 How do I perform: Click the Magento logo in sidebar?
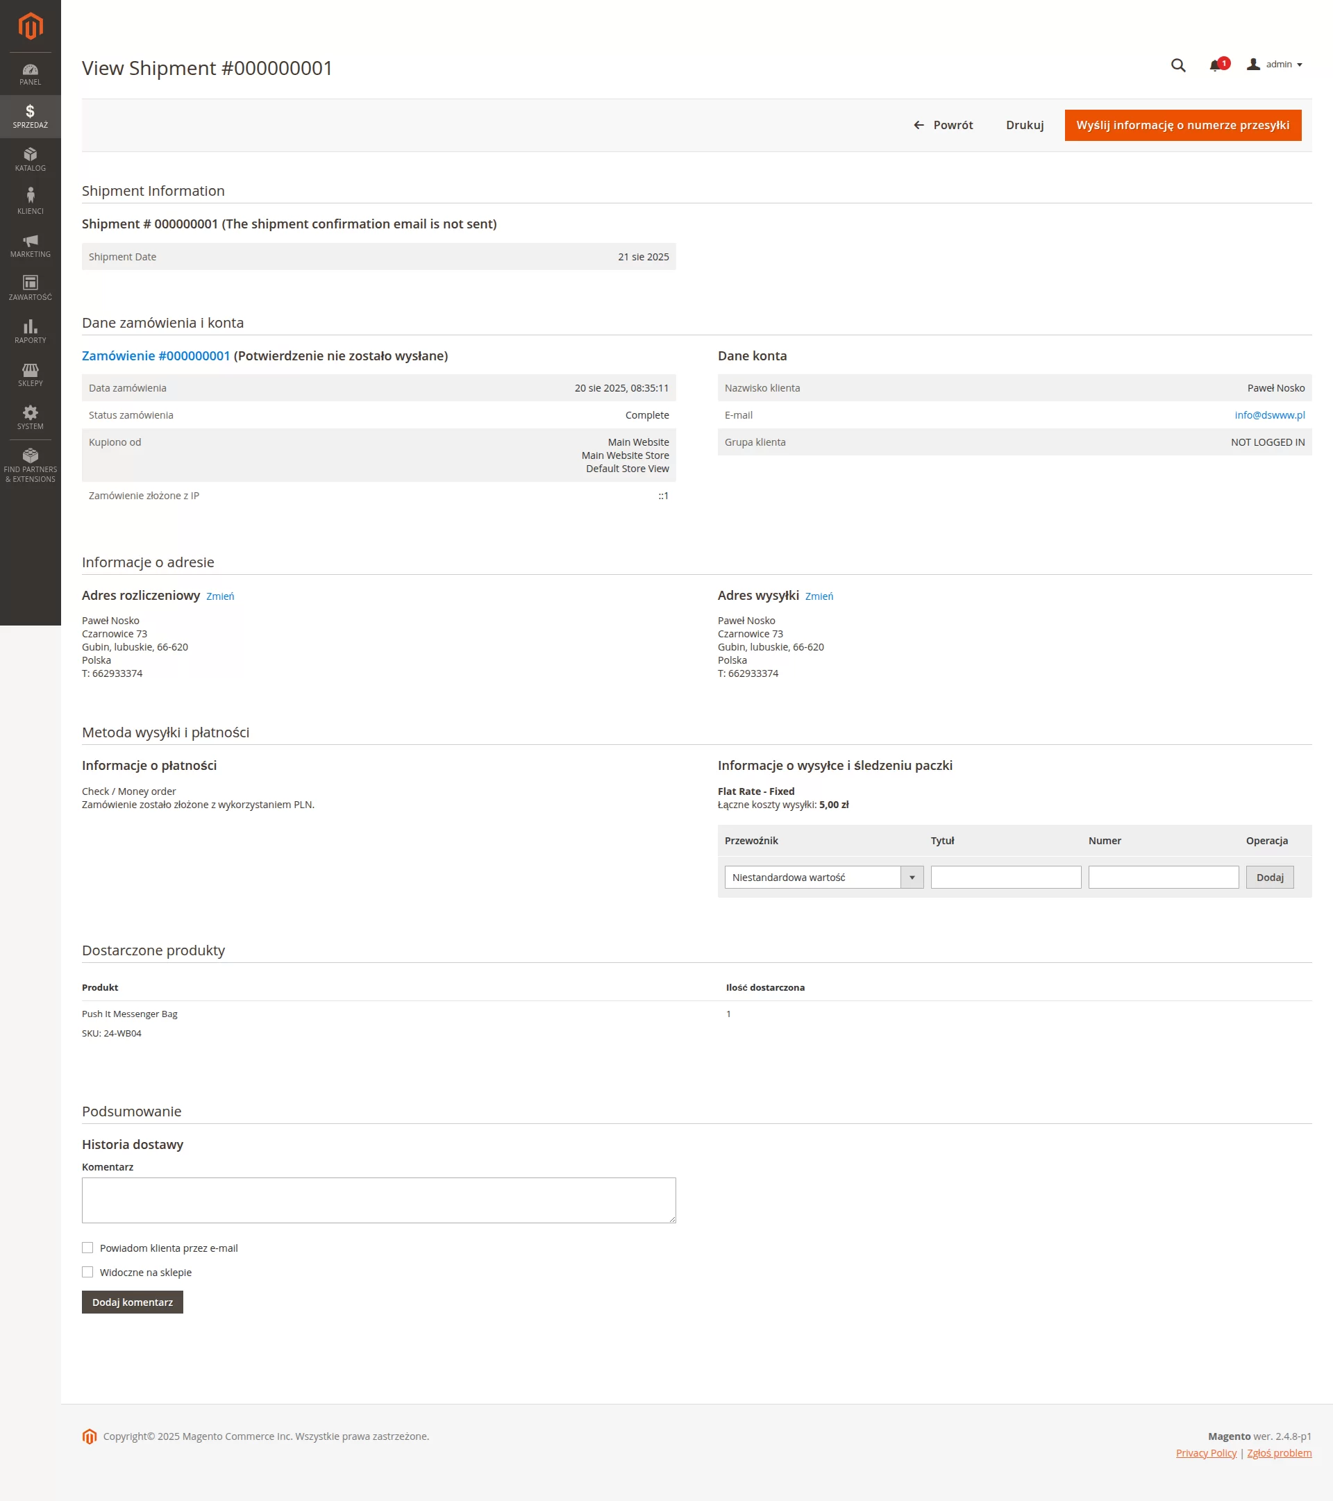tap(30, 26)
